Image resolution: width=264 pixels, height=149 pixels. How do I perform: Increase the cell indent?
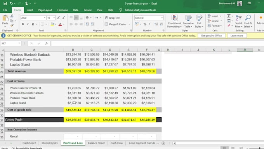92,24
